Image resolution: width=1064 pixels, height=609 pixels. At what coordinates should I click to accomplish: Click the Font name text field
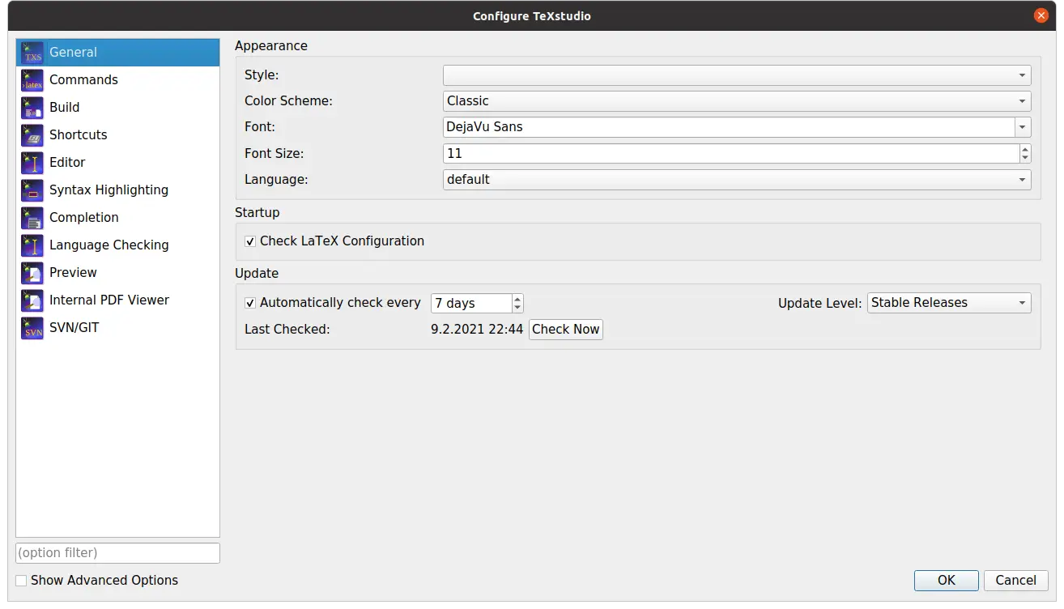pos(729,127)
